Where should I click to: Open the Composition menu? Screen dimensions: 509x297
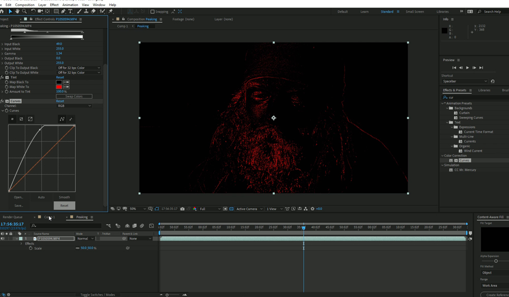tap(24, 5)
